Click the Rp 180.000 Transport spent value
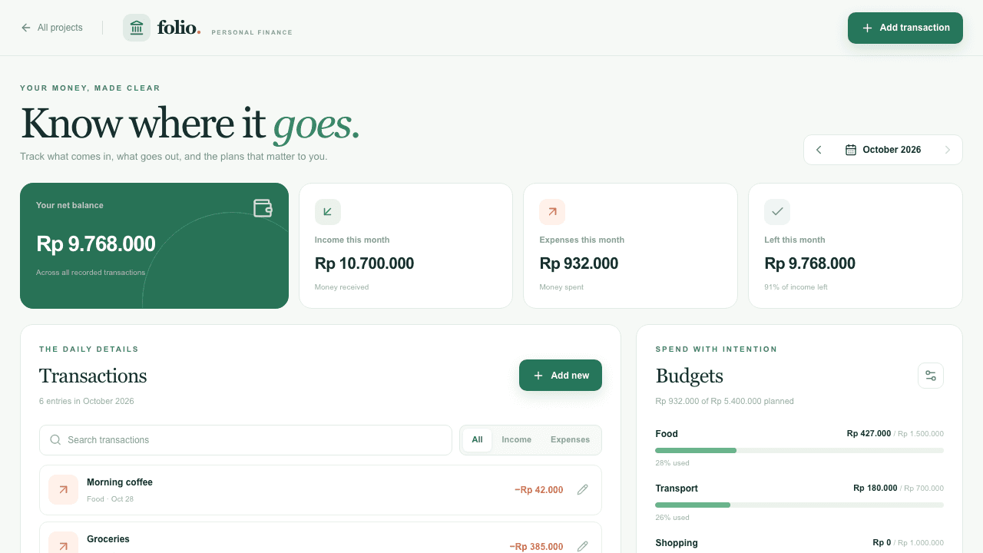 coord(875,488)
